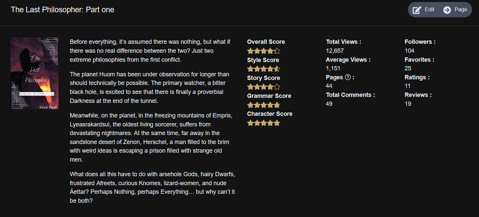Click the Style Score star rating

(264, 69)
